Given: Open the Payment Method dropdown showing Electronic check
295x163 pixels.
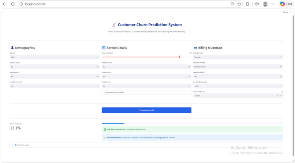Looking at the screenshot, I should pos(238,67).
